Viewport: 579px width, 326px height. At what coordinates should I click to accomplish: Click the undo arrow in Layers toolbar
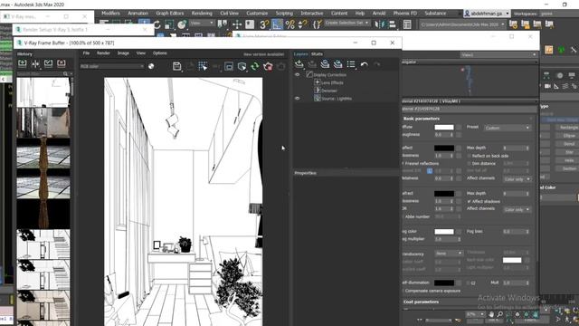[364, 64]
